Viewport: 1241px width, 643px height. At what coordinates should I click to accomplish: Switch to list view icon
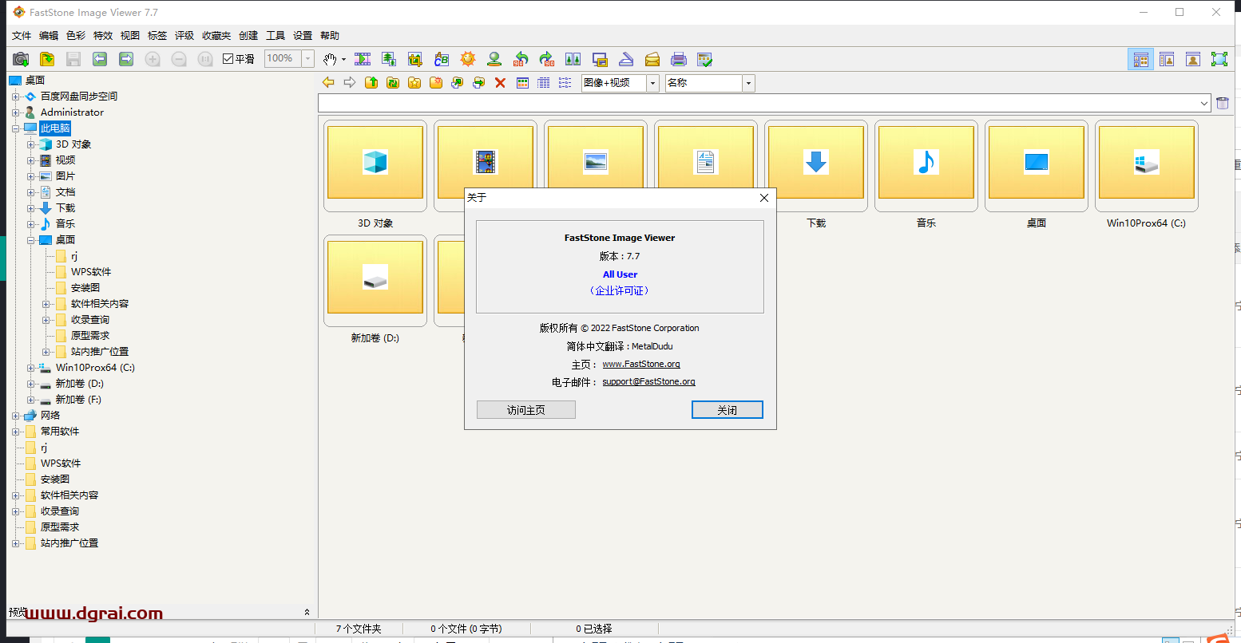coord(565,82)
